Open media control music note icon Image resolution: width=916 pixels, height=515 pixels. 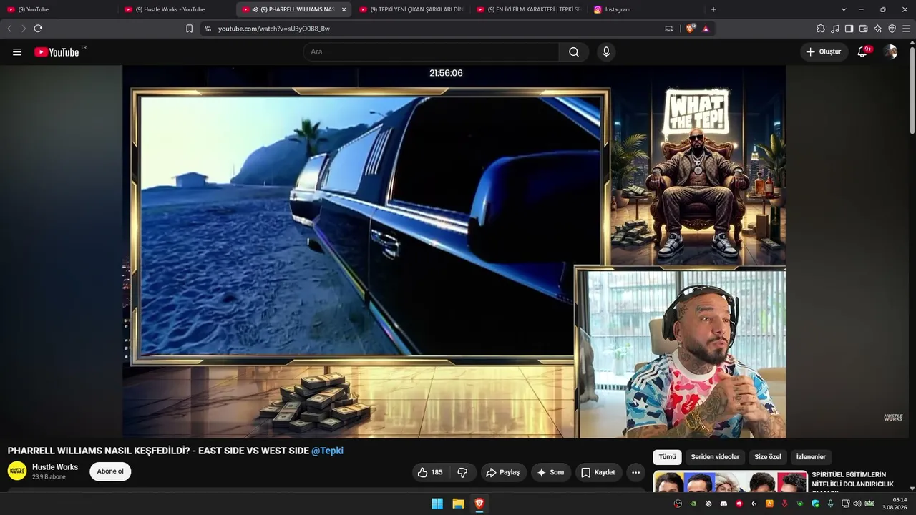coord(835,29)
